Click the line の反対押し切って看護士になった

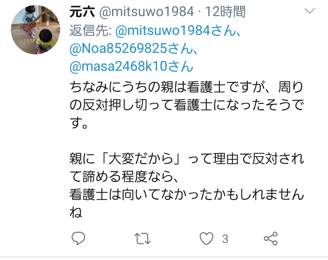tap(186, 105)
